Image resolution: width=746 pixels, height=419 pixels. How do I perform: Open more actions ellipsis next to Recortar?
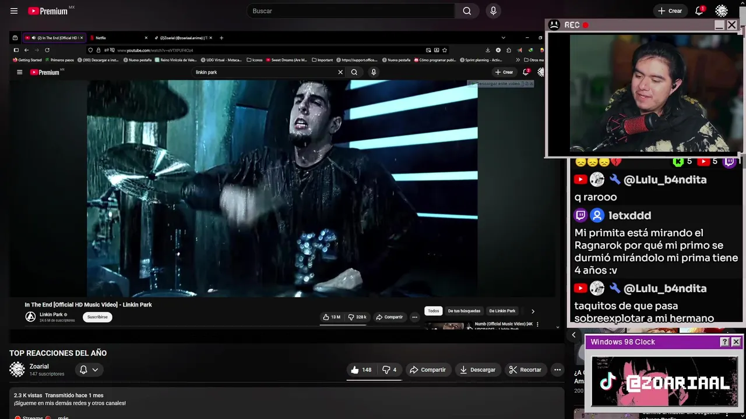point(557,370)
